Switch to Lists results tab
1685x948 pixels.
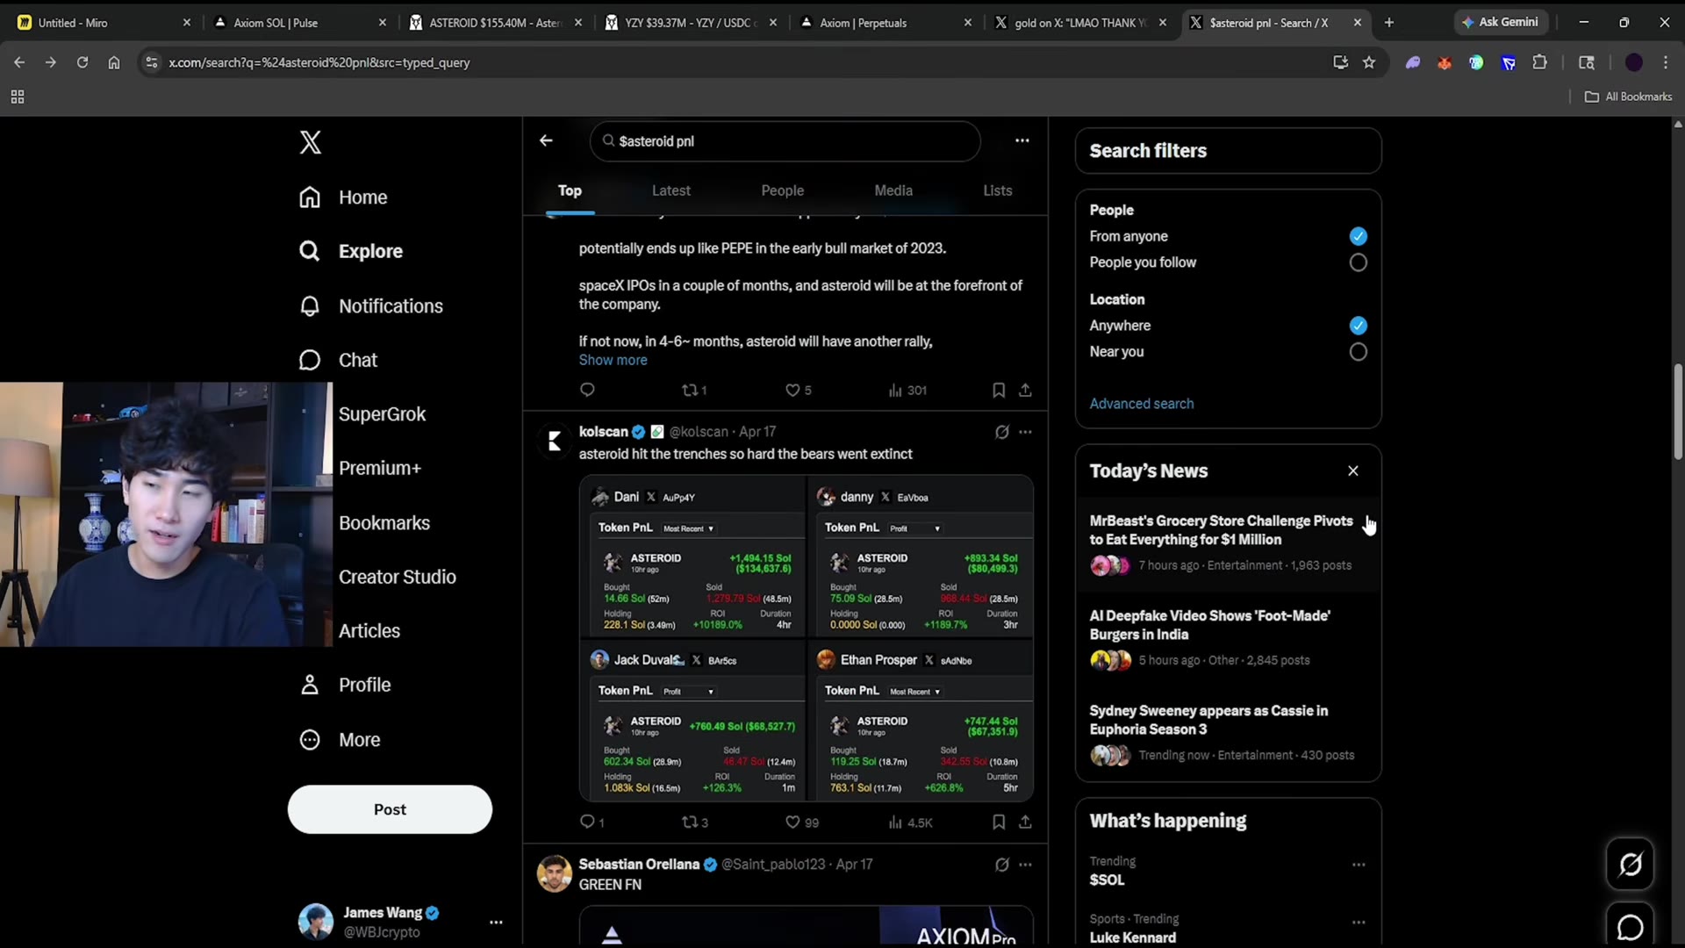pyautogui.click(x=998, y=190)
